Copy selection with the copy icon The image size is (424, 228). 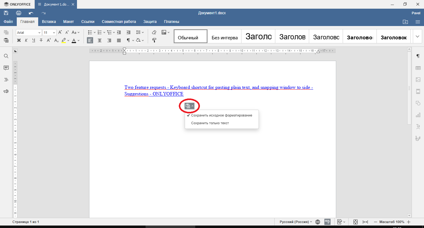(6, 32)
